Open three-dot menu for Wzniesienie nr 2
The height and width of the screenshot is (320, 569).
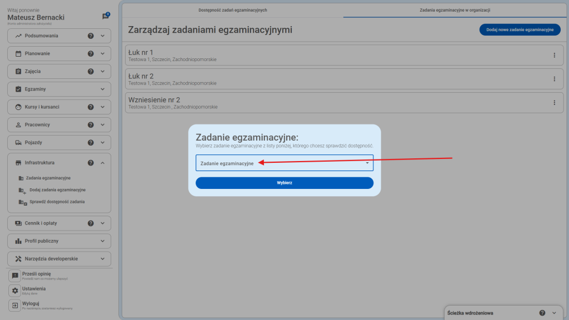(x=554, y=103)
